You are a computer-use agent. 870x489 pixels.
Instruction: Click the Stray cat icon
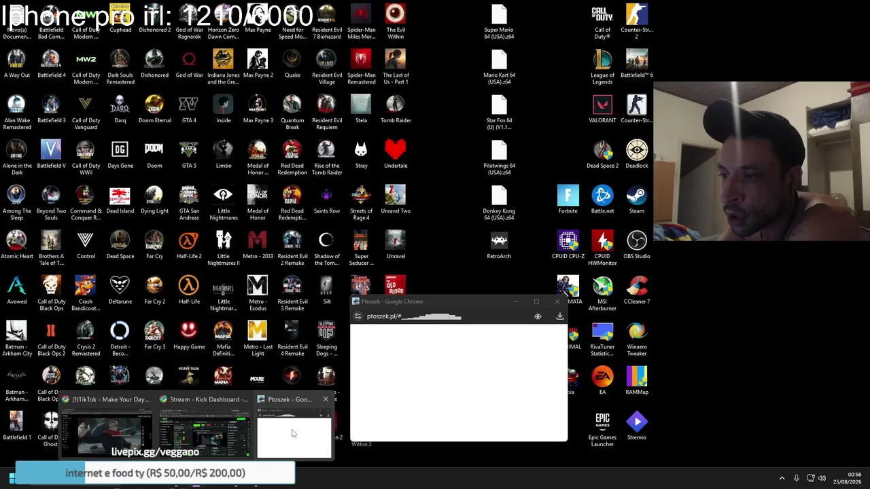(x=361, y=154)
